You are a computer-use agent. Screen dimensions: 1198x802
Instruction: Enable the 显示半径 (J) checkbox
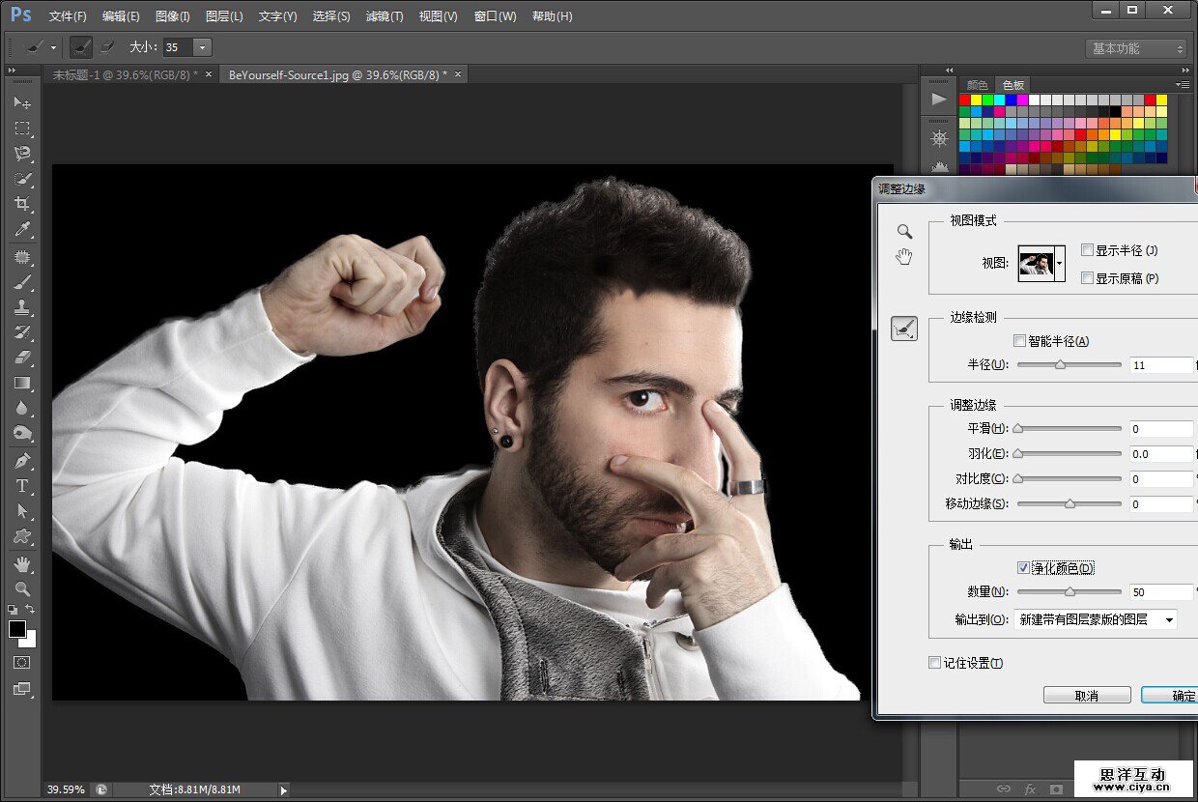click(x=1088, y=250)
